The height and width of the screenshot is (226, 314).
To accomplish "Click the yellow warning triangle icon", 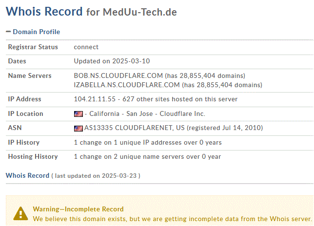I will point(20,214).
